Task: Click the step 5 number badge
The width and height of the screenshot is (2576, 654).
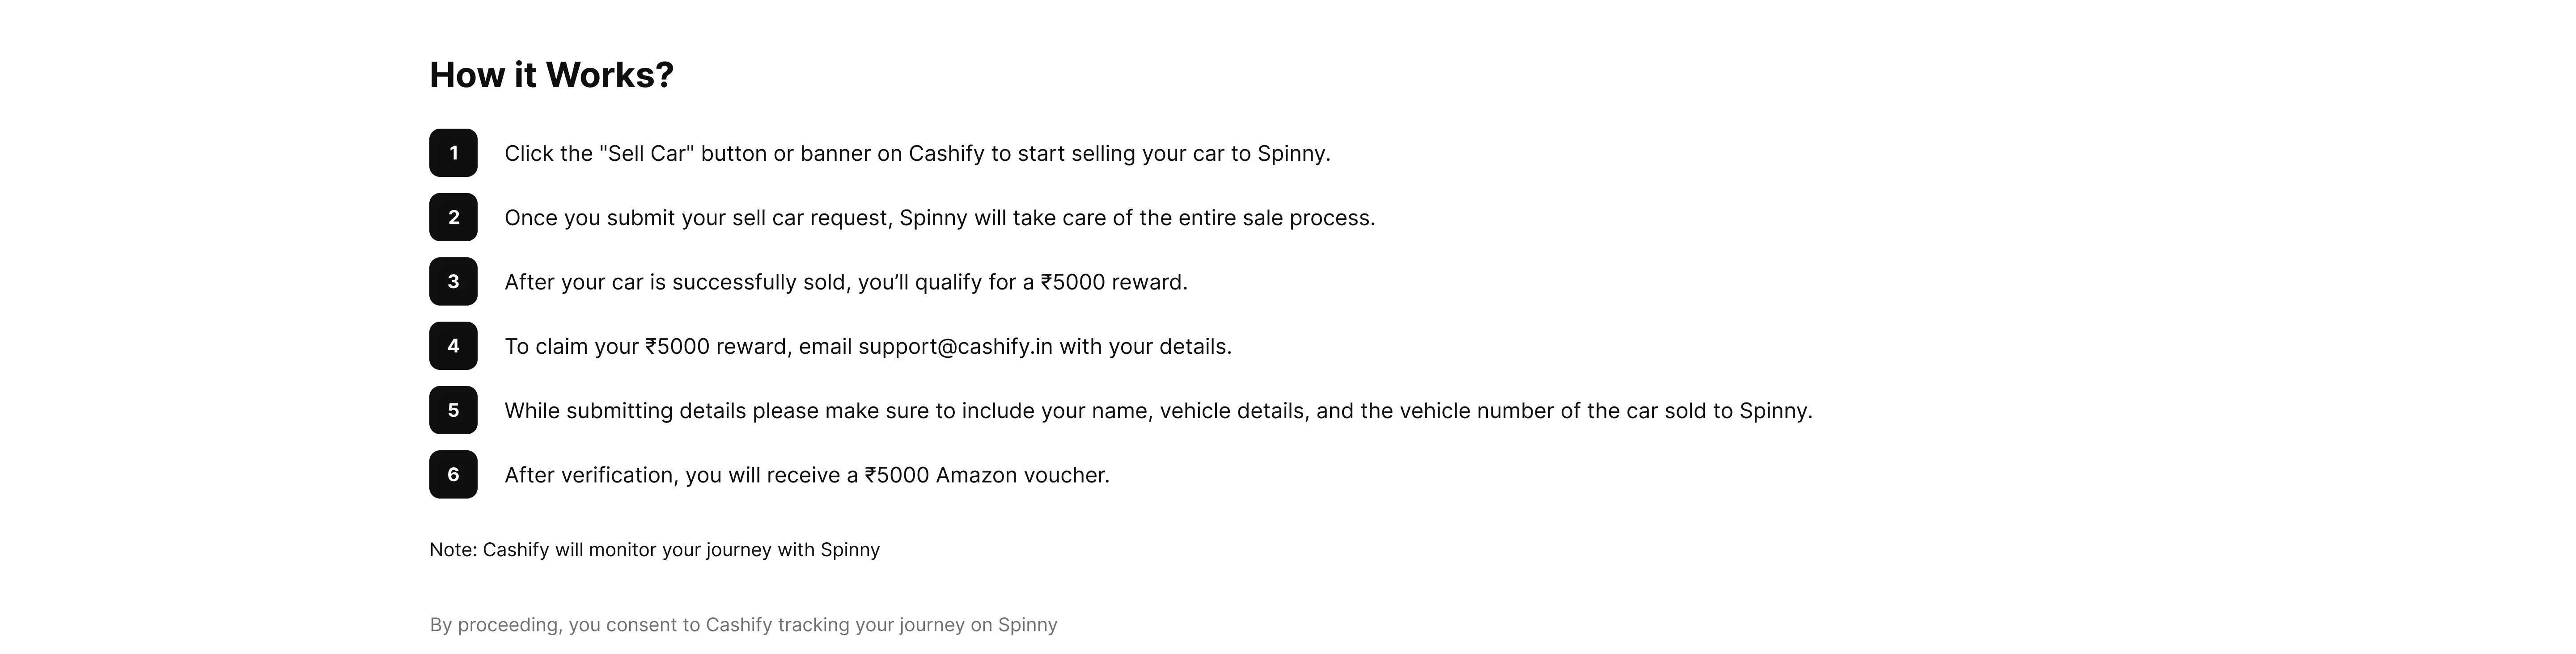Action: (x=453, y=411)
